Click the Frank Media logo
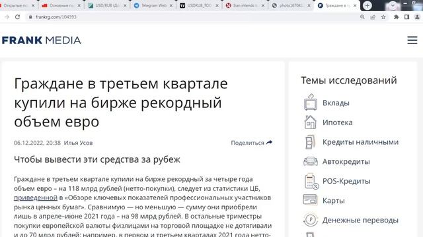Image resolution: width=423 pixels, height=237 pixels. 41,40
